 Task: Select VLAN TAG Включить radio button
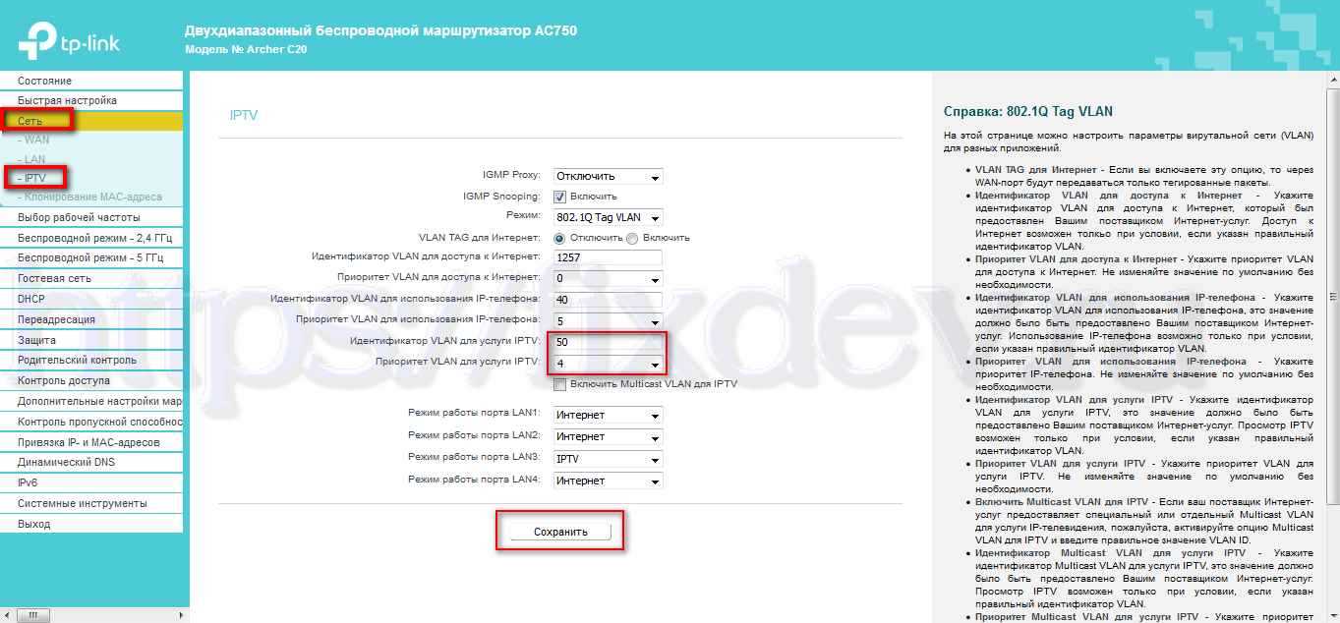pos(632,238)
